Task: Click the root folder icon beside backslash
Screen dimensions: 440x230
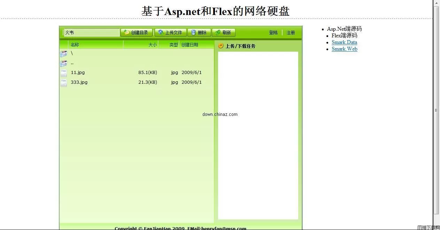Action: coord(63,54)
